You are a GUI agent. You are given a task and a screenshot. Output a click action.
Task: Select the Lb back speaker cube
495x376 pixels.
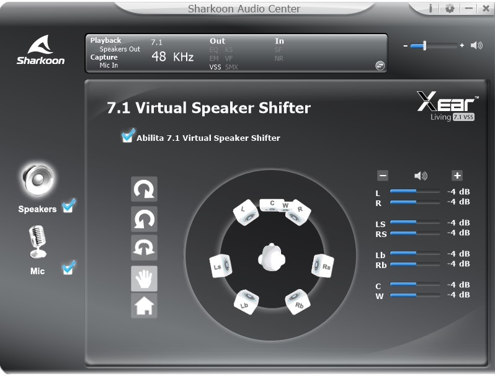(x=246, y=302)
